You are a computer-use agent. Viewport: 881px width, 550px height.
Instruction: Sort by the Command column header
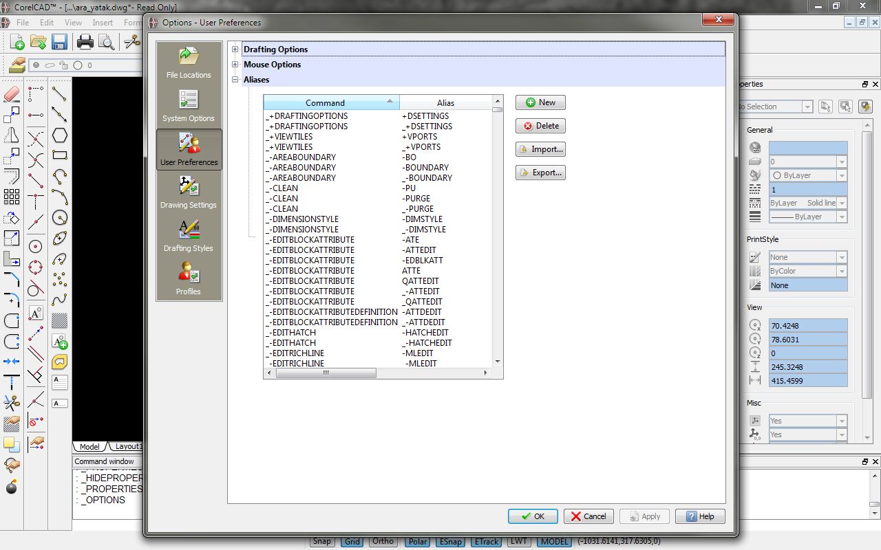pyautogui.click(x=331, y=102)
